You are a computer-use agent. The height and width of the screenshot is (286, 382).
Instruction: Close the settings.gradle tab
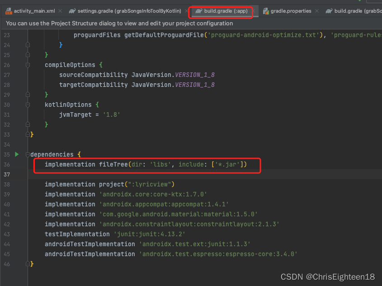(186, 11)
